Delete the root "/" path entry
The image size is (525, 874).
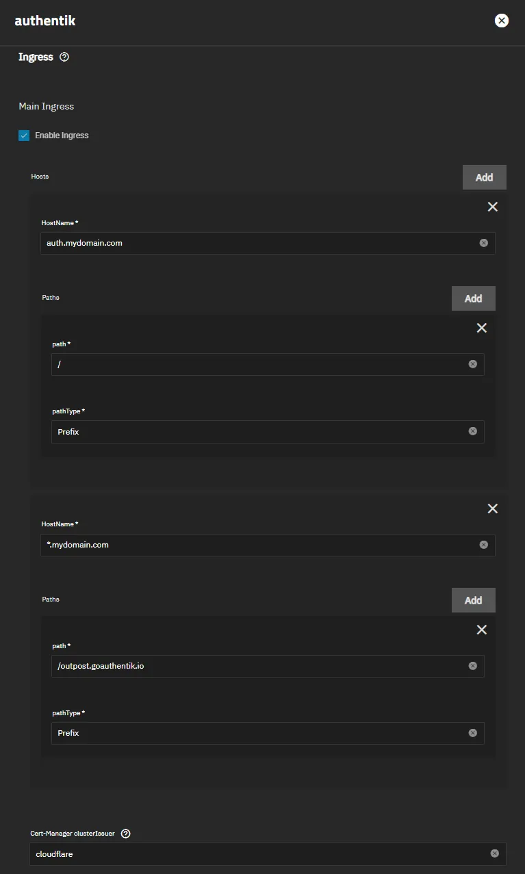[482, 328]
